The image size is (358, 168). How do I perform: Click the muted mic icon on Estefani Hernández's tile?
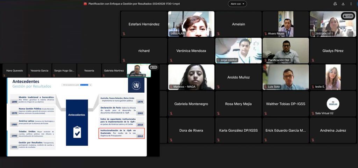[x=124, y=34]
